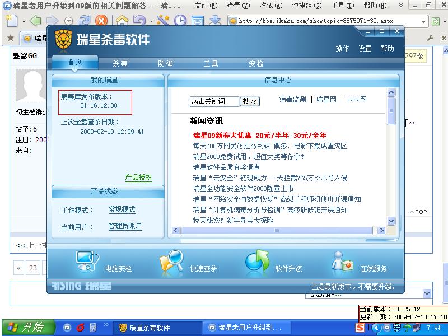Click the network computers tray icon
Screen dimensions: 448x336
pos(417,328)
